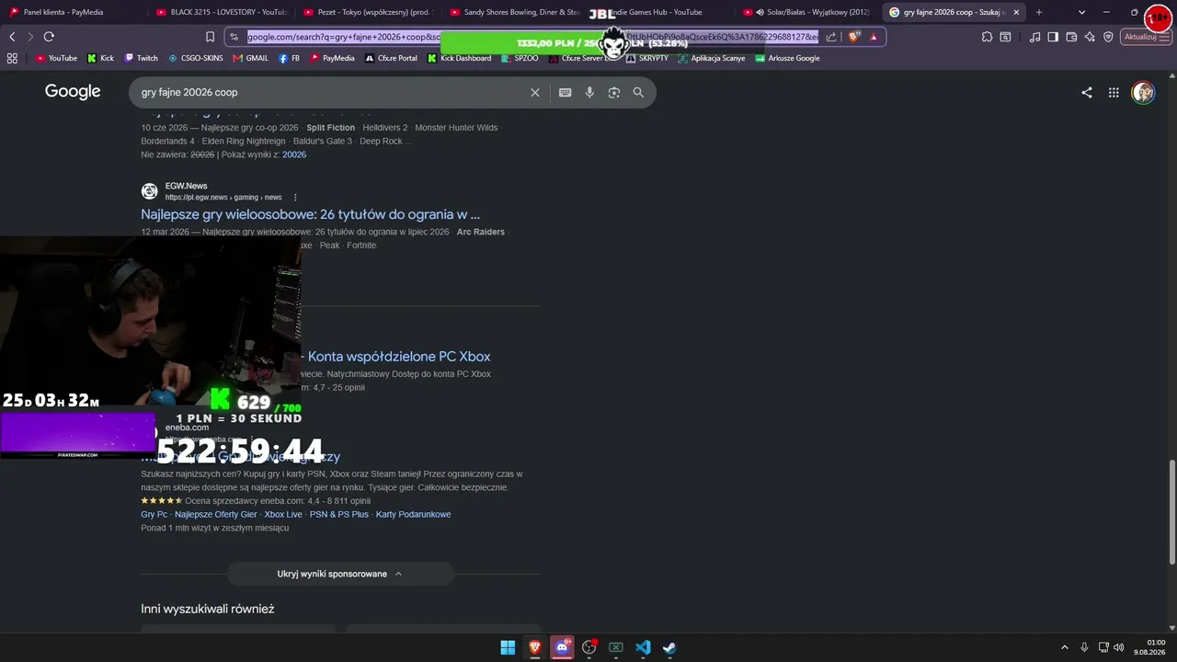1177x662 pixels.
Task: Switch to the BLACK 3215 - LOVESTORY tab
Action: [x=221, y=12]
